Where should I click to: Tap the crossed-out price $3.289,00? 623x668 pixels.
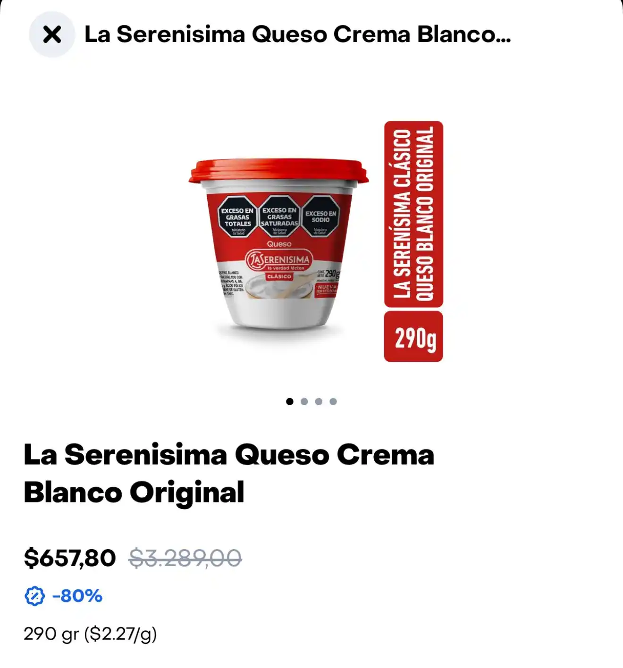pos(185,558)
